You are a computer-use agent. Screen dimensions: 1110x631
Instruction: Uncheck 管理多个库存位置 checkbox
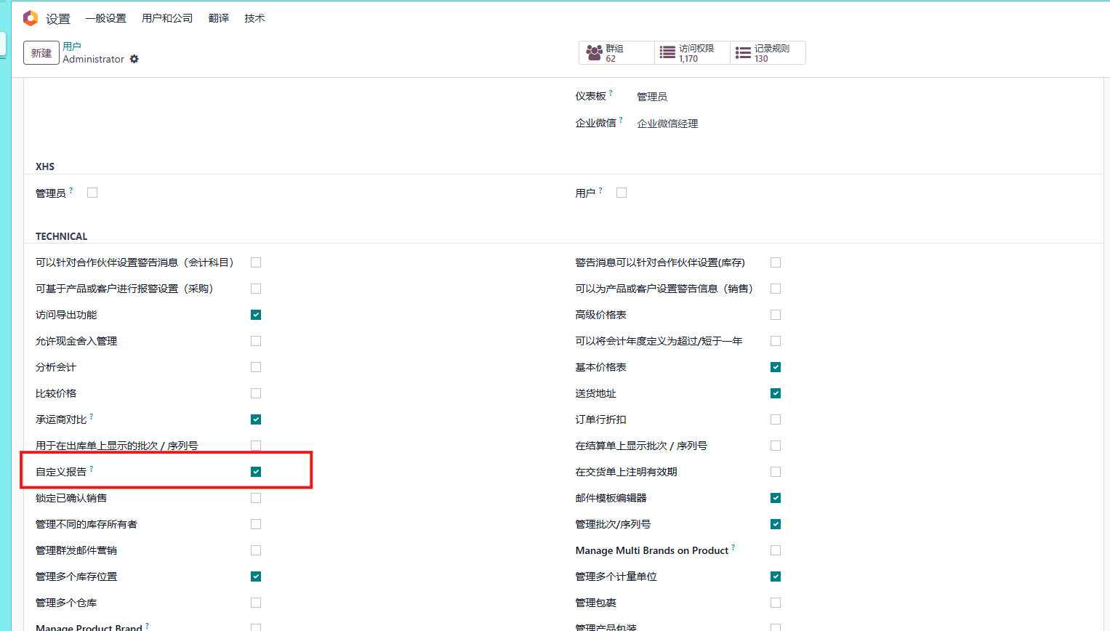(256, 576)
